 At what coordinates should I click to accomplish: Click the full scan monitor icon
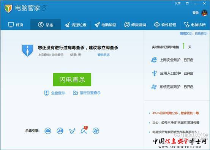point(46,93)
